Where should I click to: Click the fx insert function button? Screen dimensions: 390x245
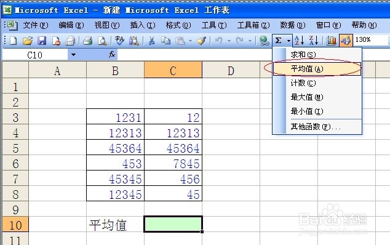pyautogui.click(x=112, y=55)
